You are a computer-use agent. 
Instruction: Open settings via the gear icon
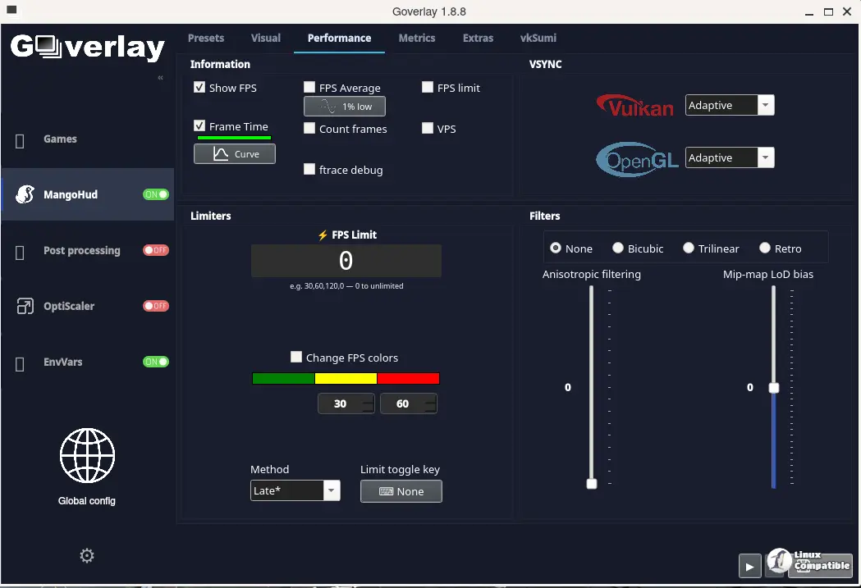click(x=87, y=556)
